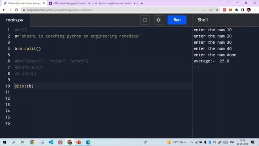
Task: Switch light/dark theme with sun icon
Action: 158,20
